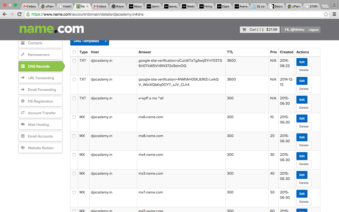This screenshot has height=212, width=339.
Task: Edit the mx6.name.com MX record
Action: (x=302, y=118)
